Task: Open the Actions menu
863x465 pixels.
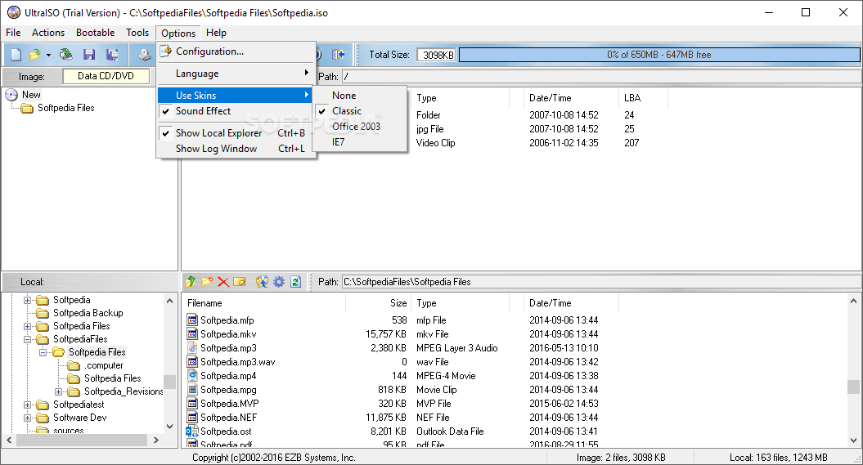Action: coord(48,33)
